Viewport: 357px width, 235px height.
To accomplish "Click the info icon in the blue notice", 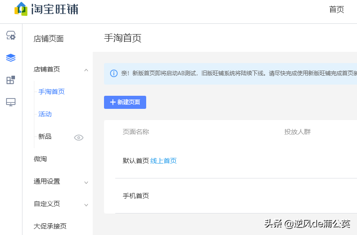I will coord(114,73).
